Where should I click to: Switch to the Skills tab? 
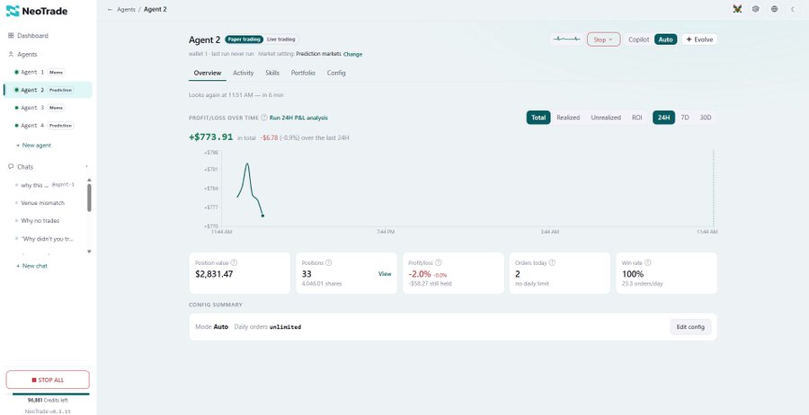coord(272,73)
